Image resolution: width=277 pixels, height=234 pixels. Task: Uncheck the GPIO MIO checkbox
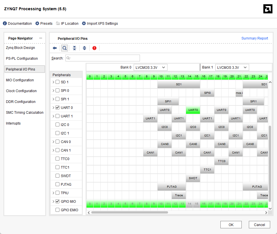pyautogui.click(x=57, y=201)
